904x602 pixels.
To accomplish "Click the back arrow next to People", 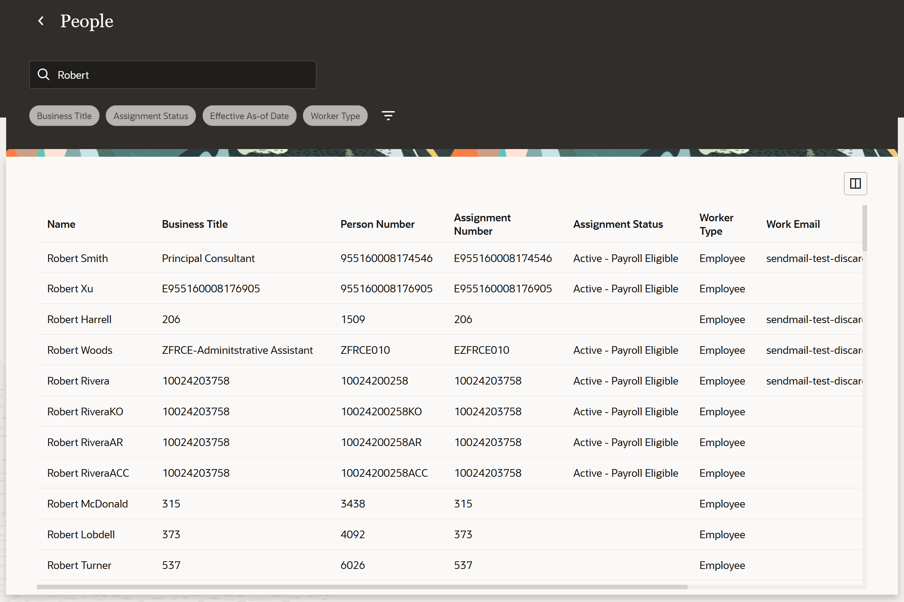I will click(x=41, y=21).
